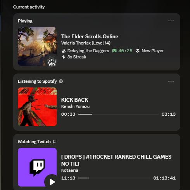Click the New Player label
This screenshot has width=190, height=190.
click(153, 51)
